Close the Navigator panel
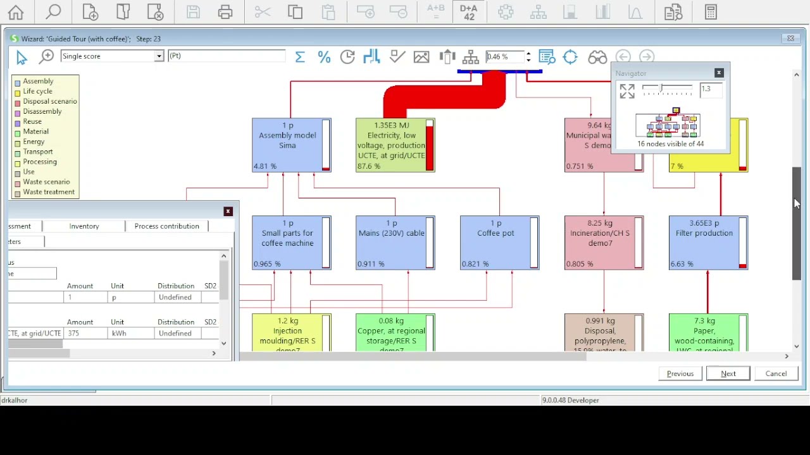Image resolution: width=810 pixels, height=455 pixels. (719, 73)
